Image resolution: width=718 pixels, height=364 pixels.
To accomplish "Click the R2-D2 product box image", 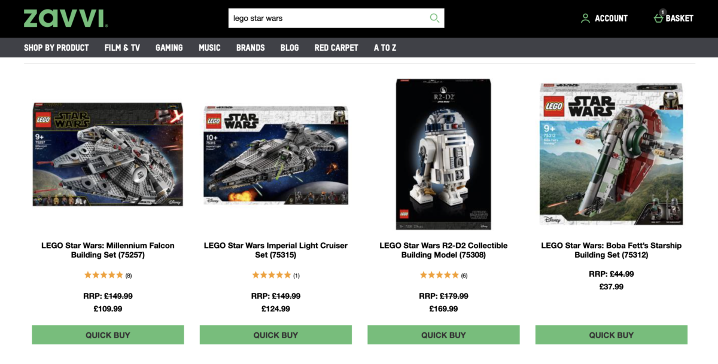I will pyautogui.click(x=443, y=154).
